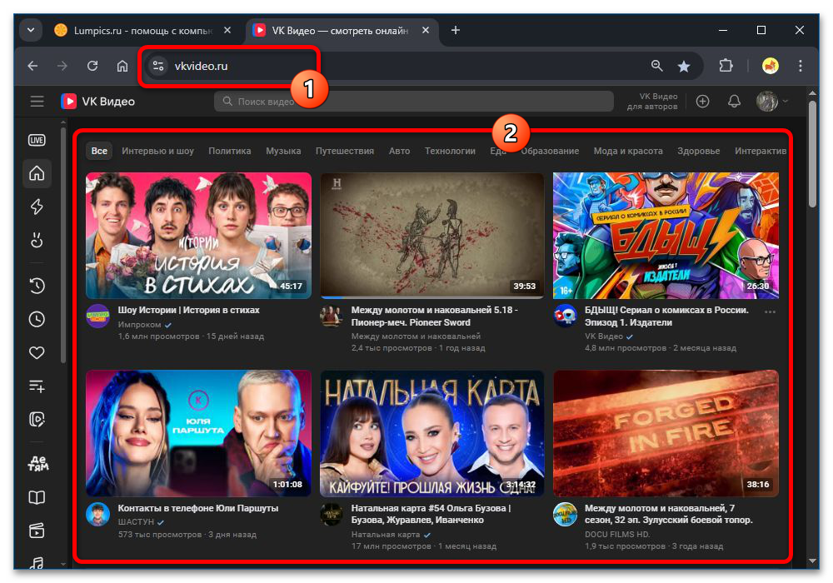Open the ШАСТУН channel link
This screenshot has width=833, height=583.
tap(136, 522)
